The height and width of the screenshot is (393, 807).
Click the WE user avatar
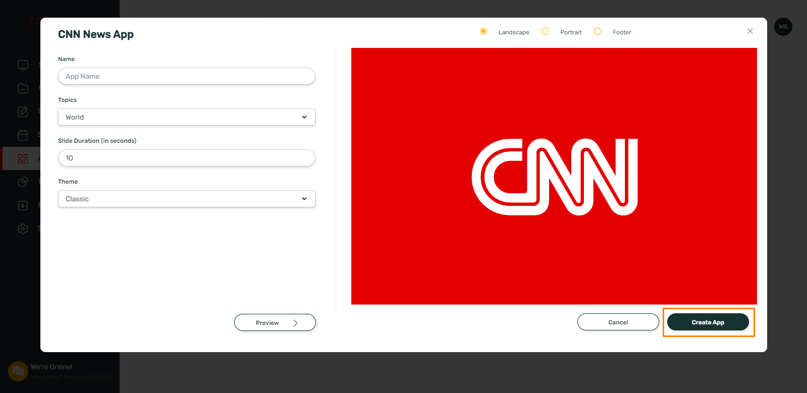[x=783, y=27]
